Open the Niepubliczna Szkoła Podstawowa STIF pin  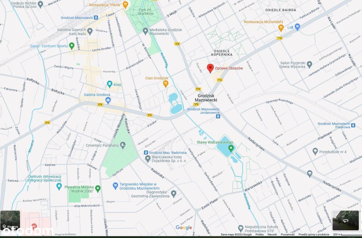coord(241,228)
